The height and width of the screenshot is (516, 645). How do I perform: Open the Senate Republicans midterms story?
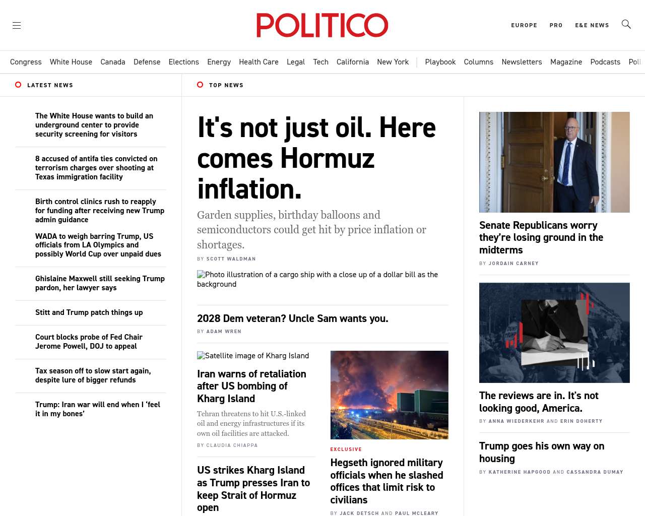tap(541, 238)
